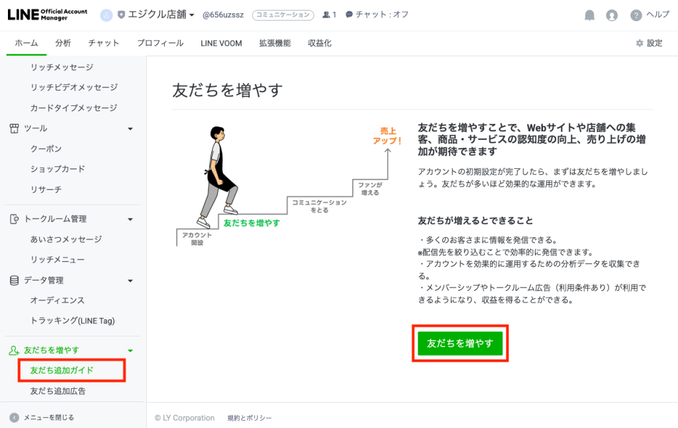
Task: Click the ツール shop icon in sidebar
Action: coord(15,129)
